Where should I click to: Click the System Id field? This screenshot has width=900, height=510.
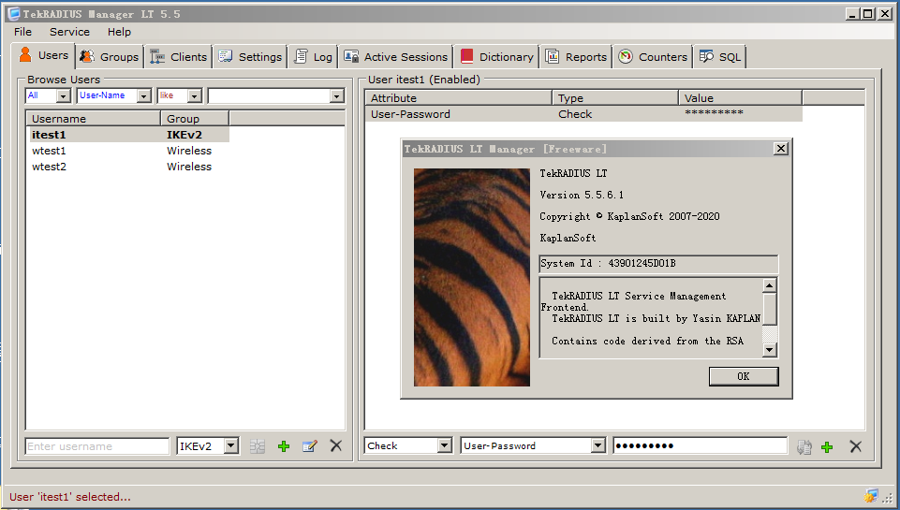pos(658,264)
